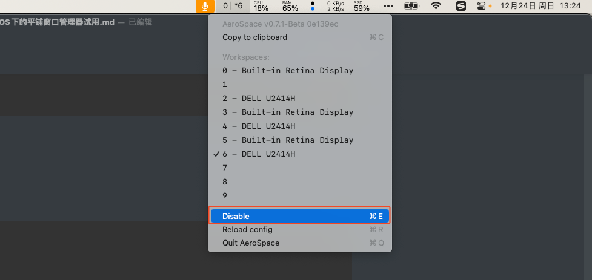This screenshot has height=280, width=592.
Task: Click the SSD 59% usage monitor
Action: pyautogui.click(x=361, y=6)
